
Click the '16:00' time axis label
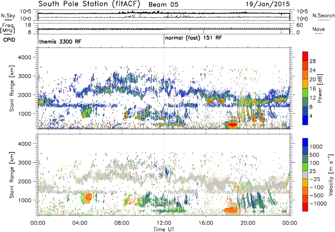click(206, 223)
